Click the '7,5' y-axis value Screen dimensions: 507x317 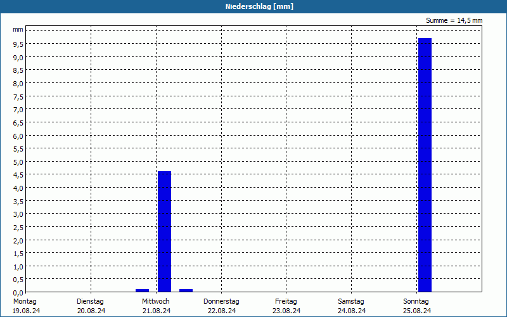coord(18,97)
